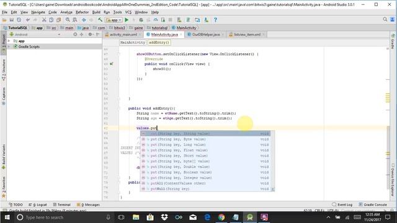Open the SDK Manager download icon
The width and height of the screenshot is (397, 223).
[x=206, y=20]
